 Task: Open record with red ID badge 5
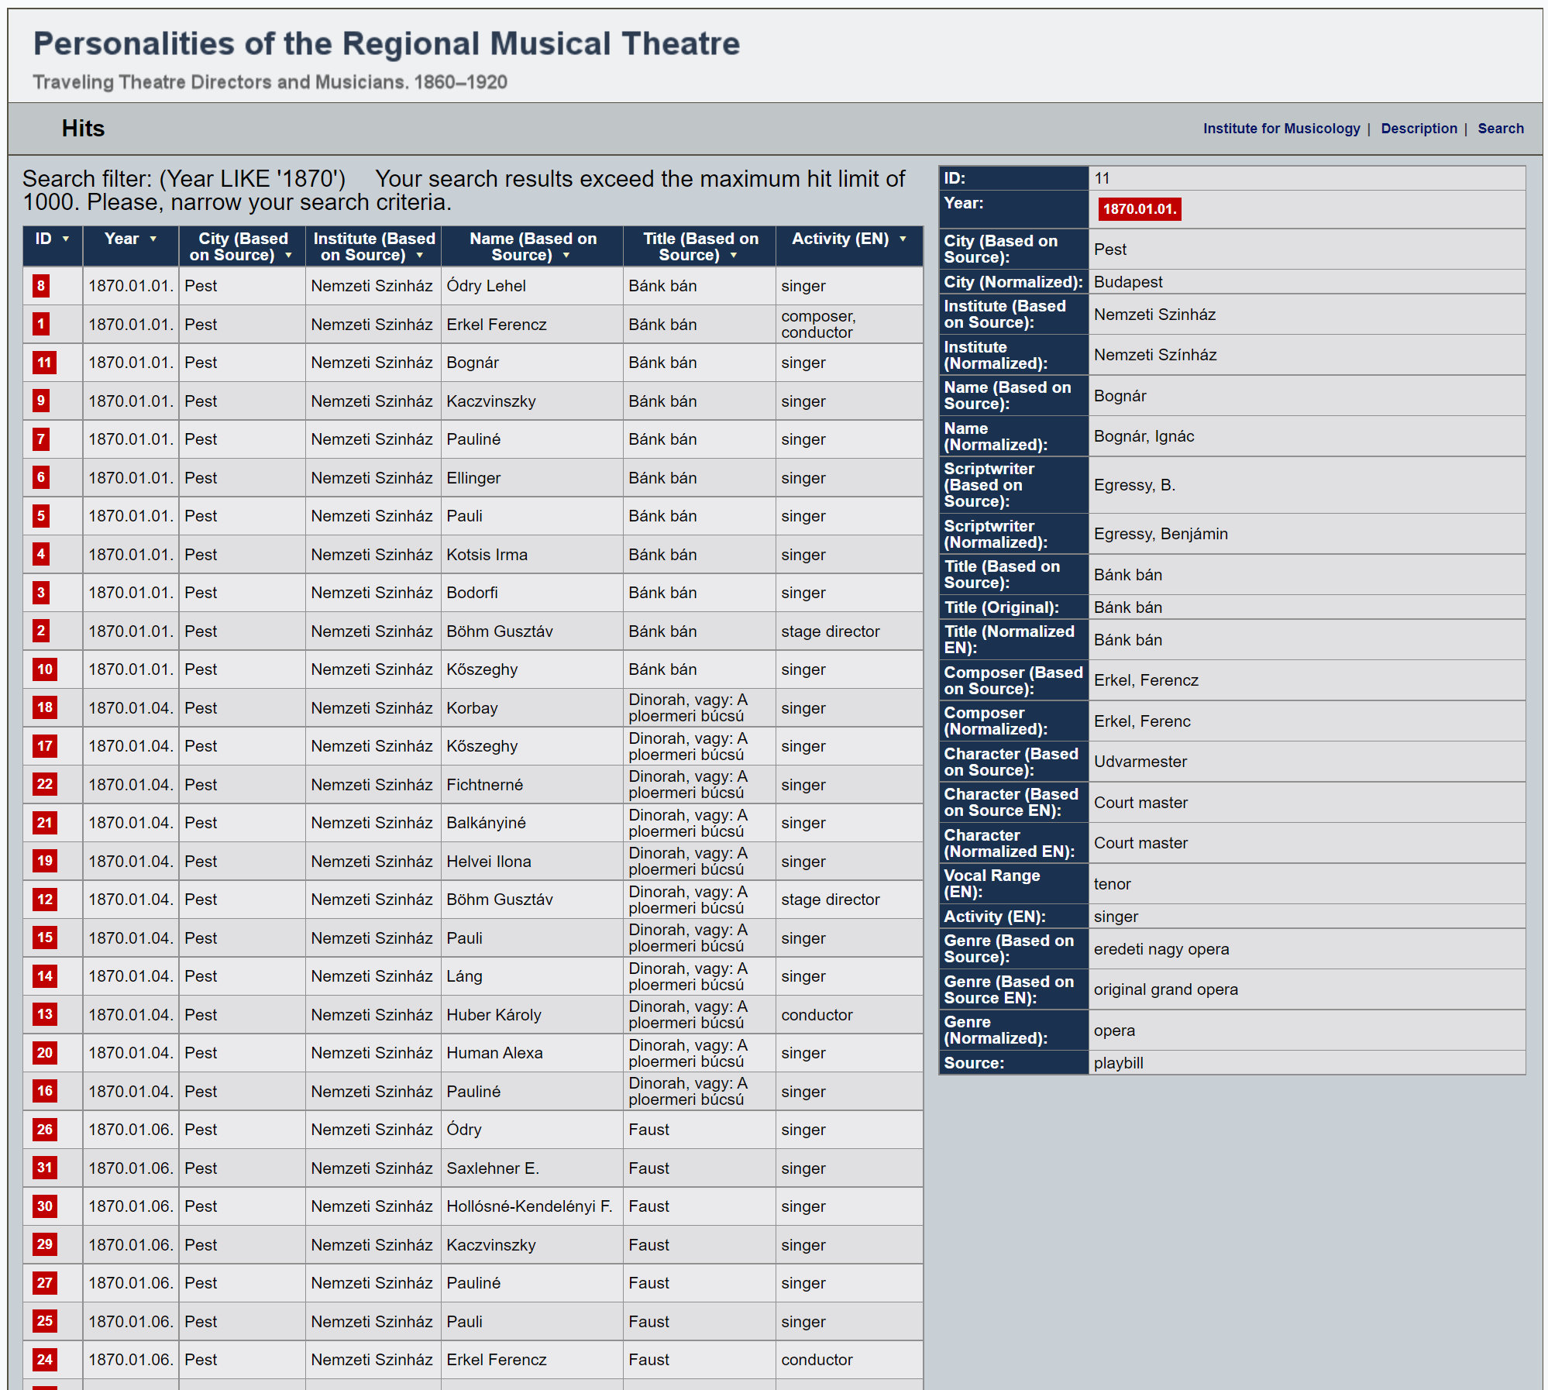(41, 516)
